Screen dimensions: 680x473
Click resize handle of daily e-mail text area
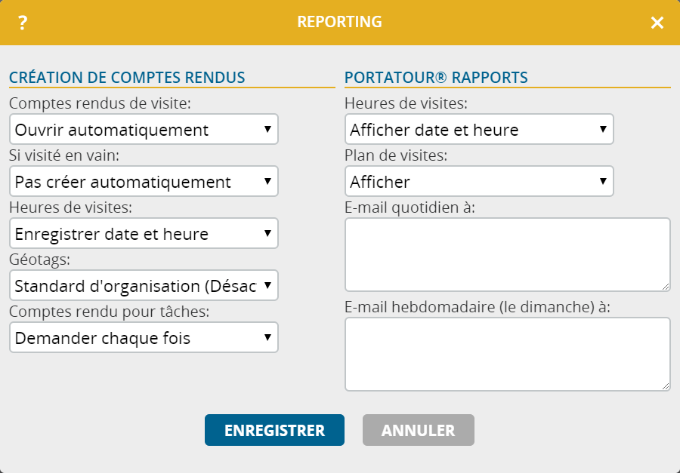pyautogui.click(x=666, y=287)
